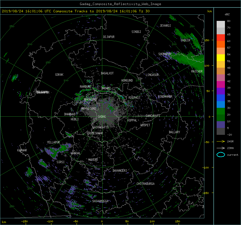Click the SINDGI city label
This screenshot has height=225, width=241.
point(136,32)
